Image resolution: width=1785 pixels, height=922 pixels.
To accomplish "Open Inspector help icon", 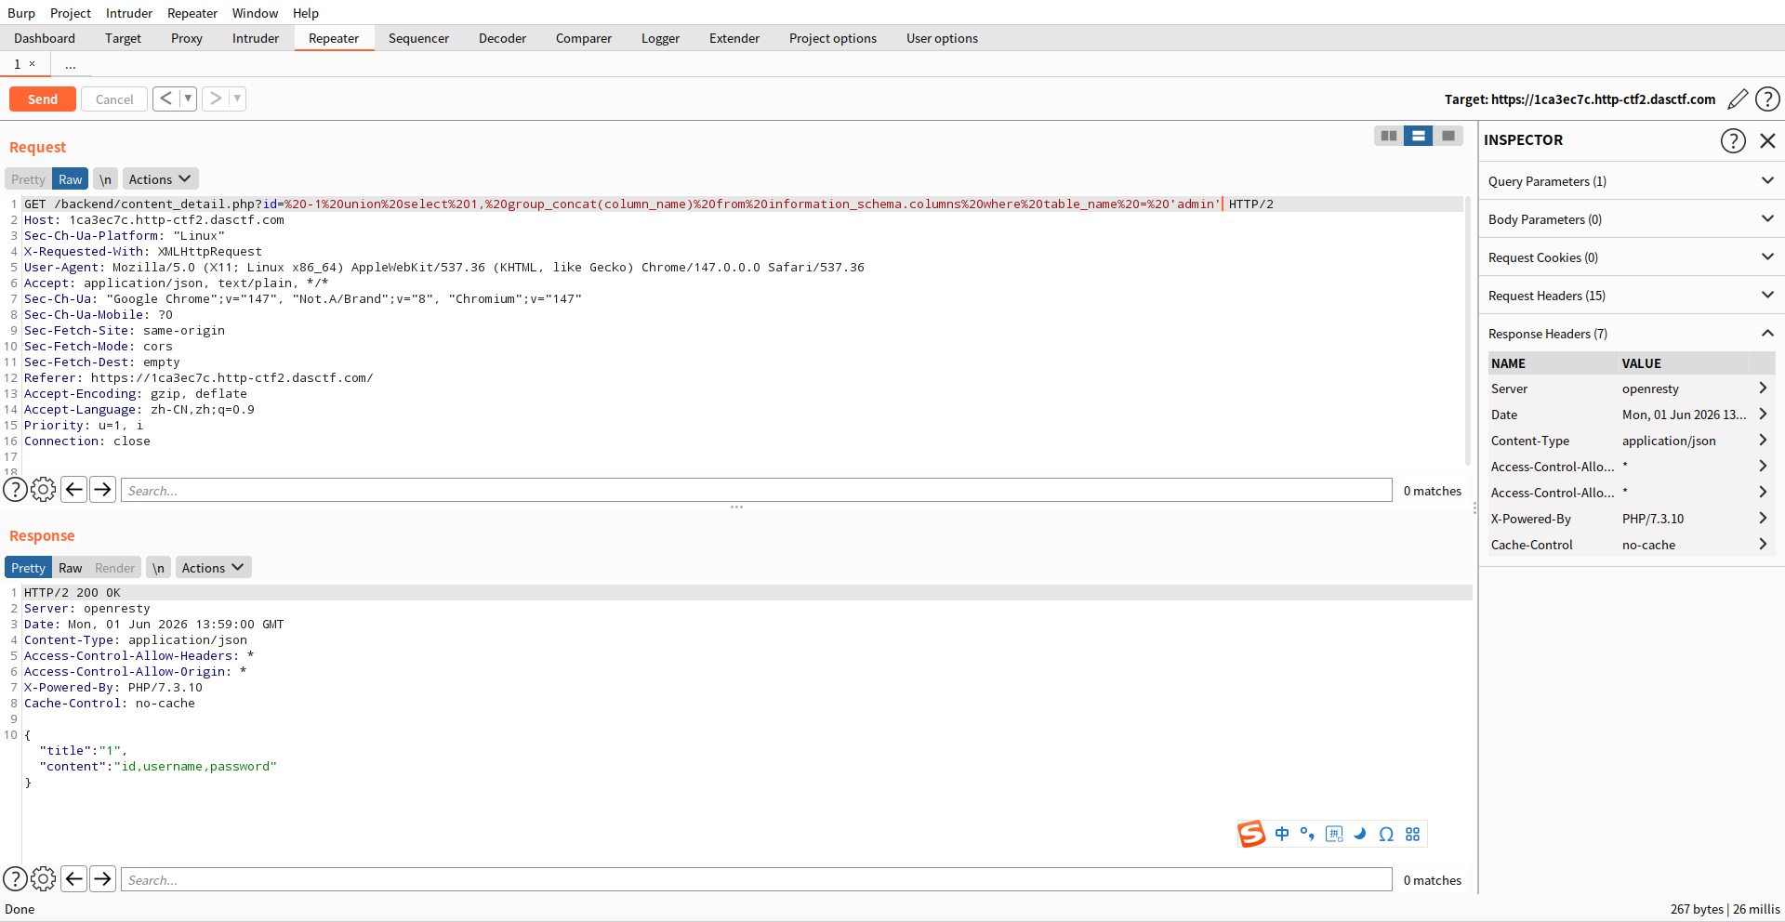I will 1733,140.
